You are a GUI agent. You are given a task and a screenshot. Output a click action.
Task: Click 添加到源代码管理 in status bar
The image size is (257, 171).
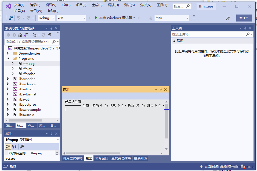tap(218, 166)
